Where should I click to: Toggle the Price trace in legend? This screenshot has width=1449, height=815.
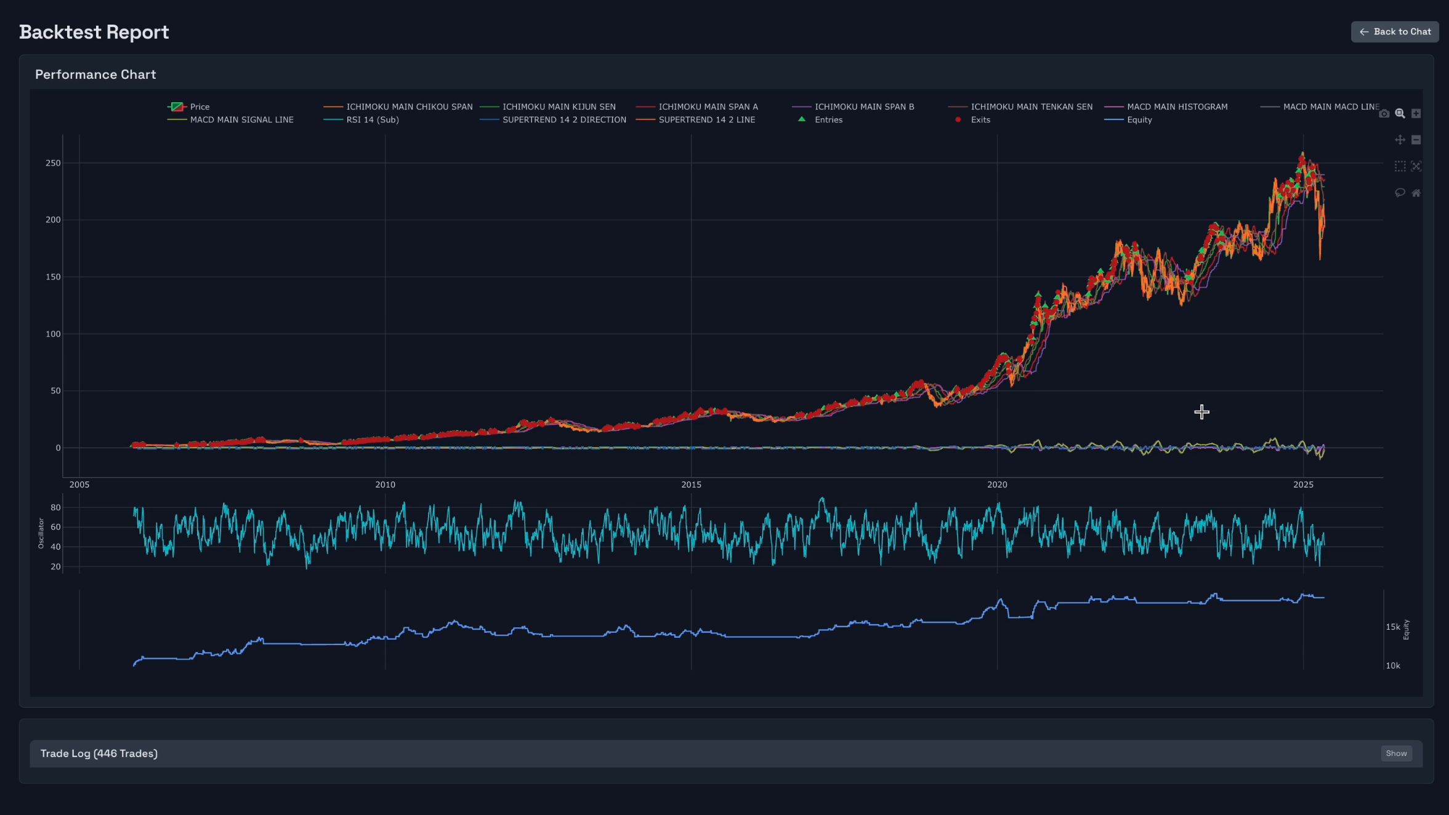click(x=199, y=106)
